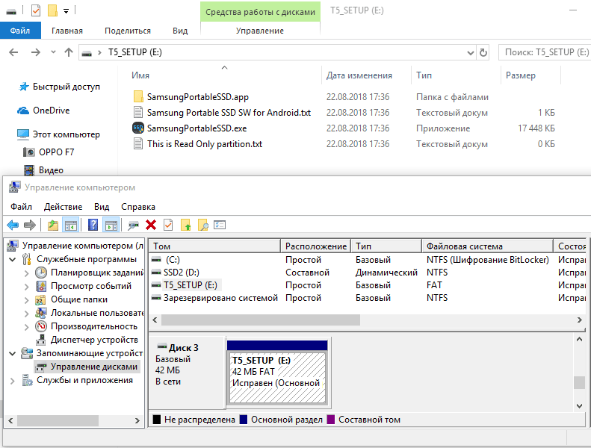This screenshot has height=448, width=591.
Task: Select Управление дисками in the tree
Action: tap(94, 367)
